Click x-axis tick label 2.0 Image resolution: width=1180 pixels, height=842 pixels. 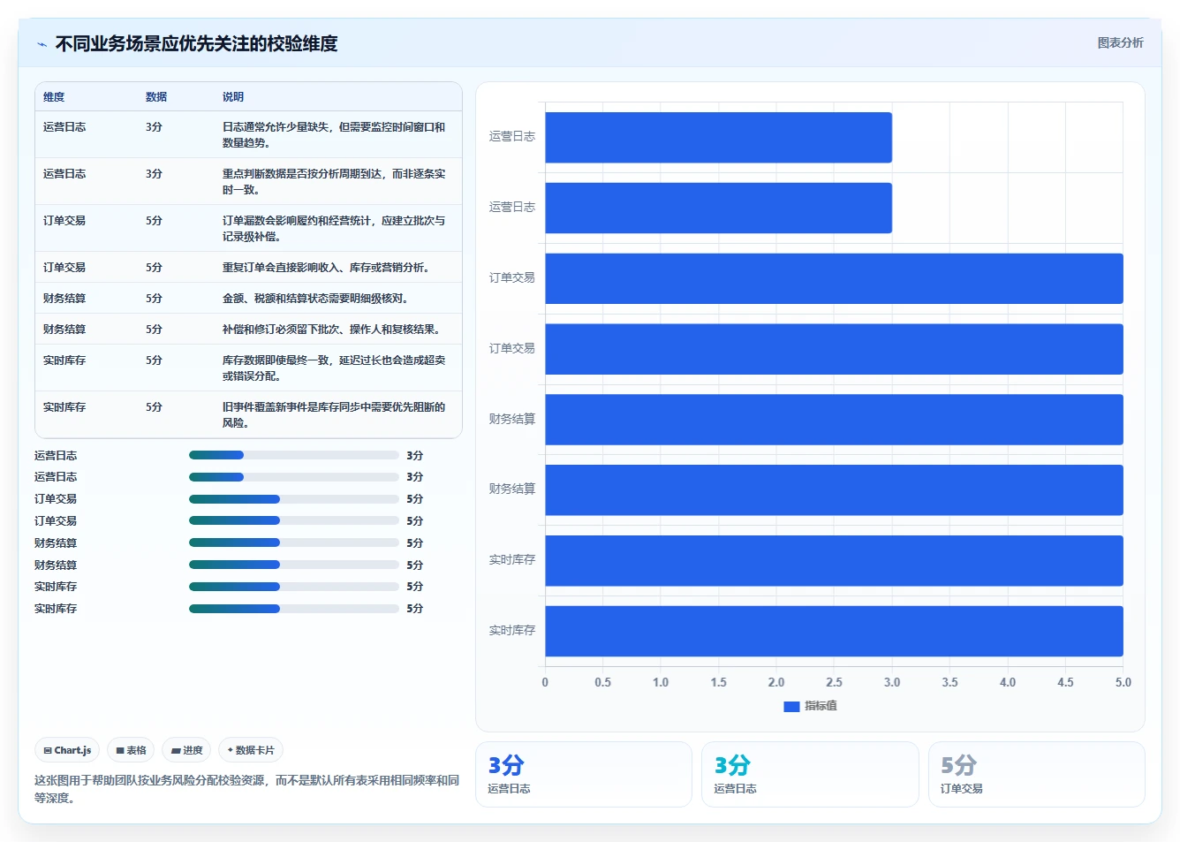[x=776, y=682]
